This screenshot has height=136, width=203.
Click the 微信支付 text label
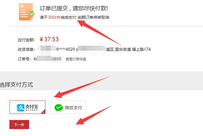73,108
